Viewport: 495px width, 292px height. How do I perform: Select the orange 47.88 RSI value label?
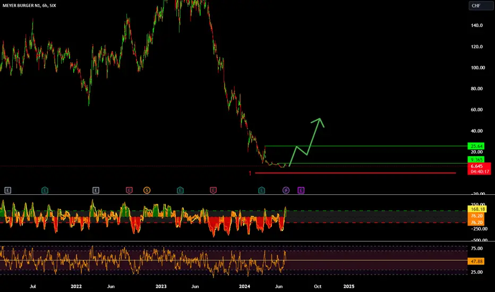point(476,262)
